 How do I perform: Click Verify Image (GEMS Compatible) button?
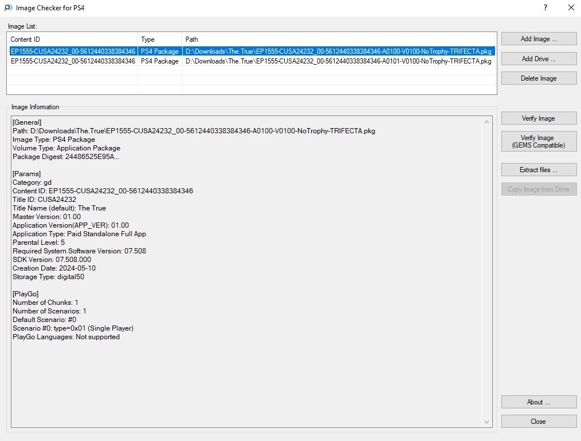tap(539, 141)
